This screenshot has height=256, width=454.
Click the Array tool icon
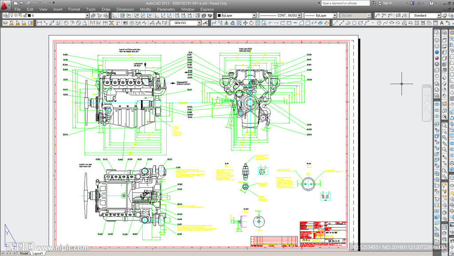pos(239,23)
